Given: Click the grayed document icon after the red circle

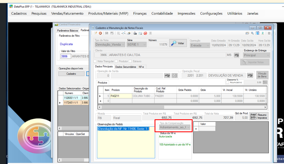Looking at the screenshot, I should click(150, 33).
